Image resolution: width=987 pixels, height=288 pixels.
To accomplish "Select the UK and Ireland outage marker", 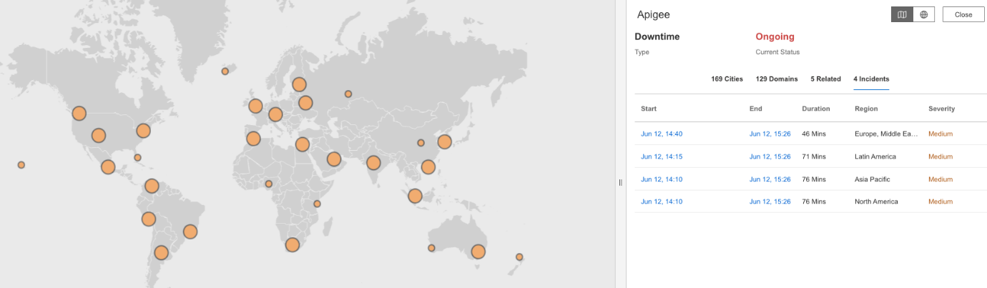I will point(255,106).
